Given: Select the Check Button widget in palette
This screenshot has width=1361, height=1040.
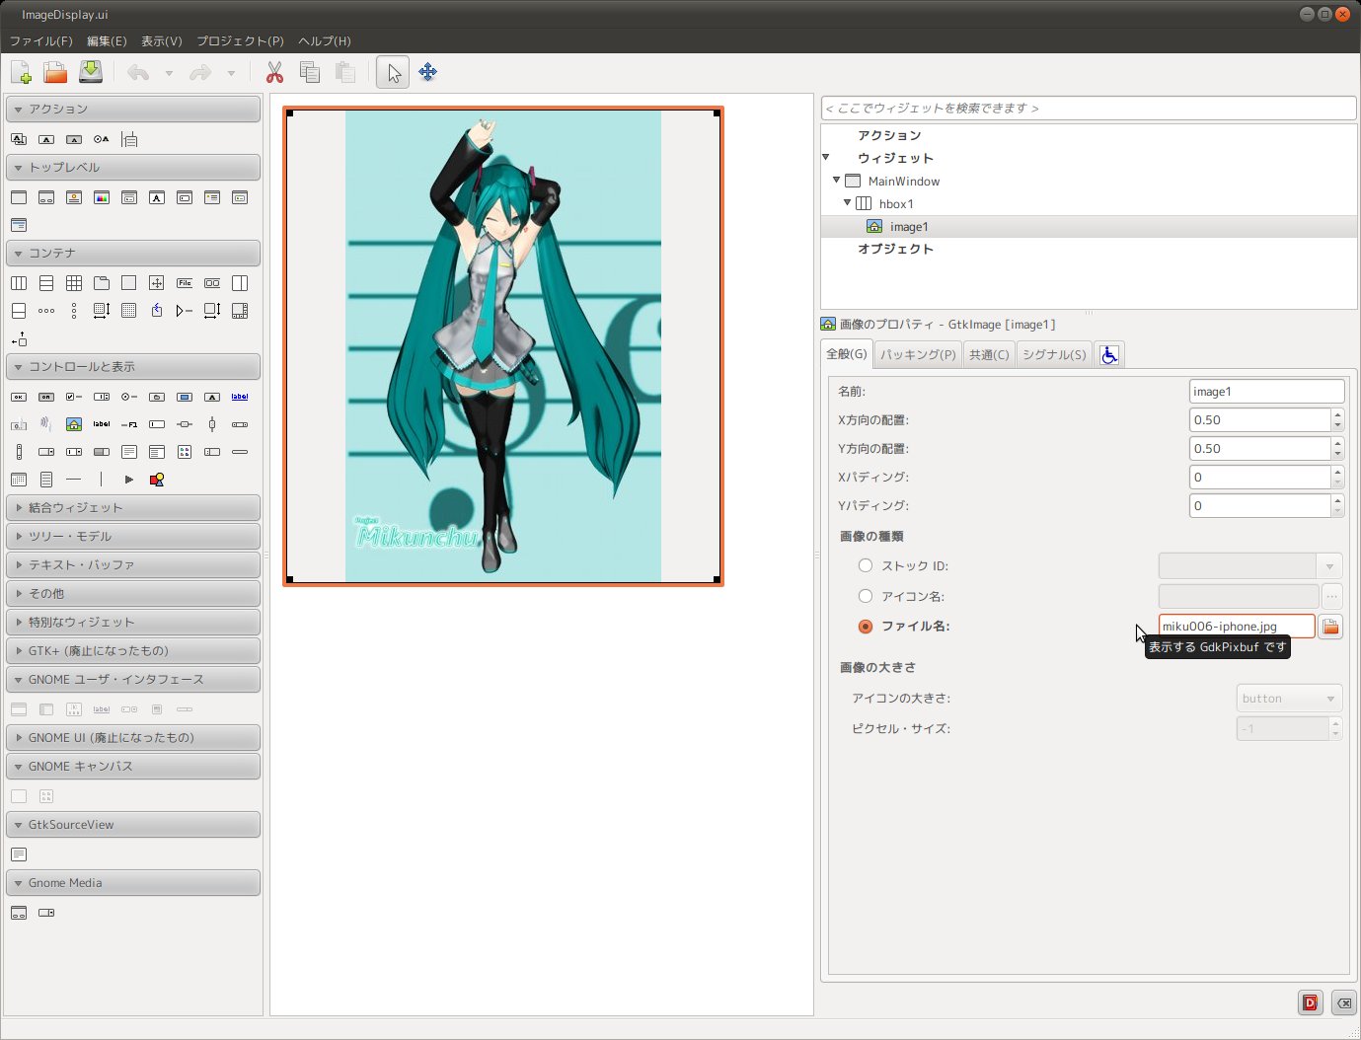Looking at the screenshot, I should coord(74,397).
